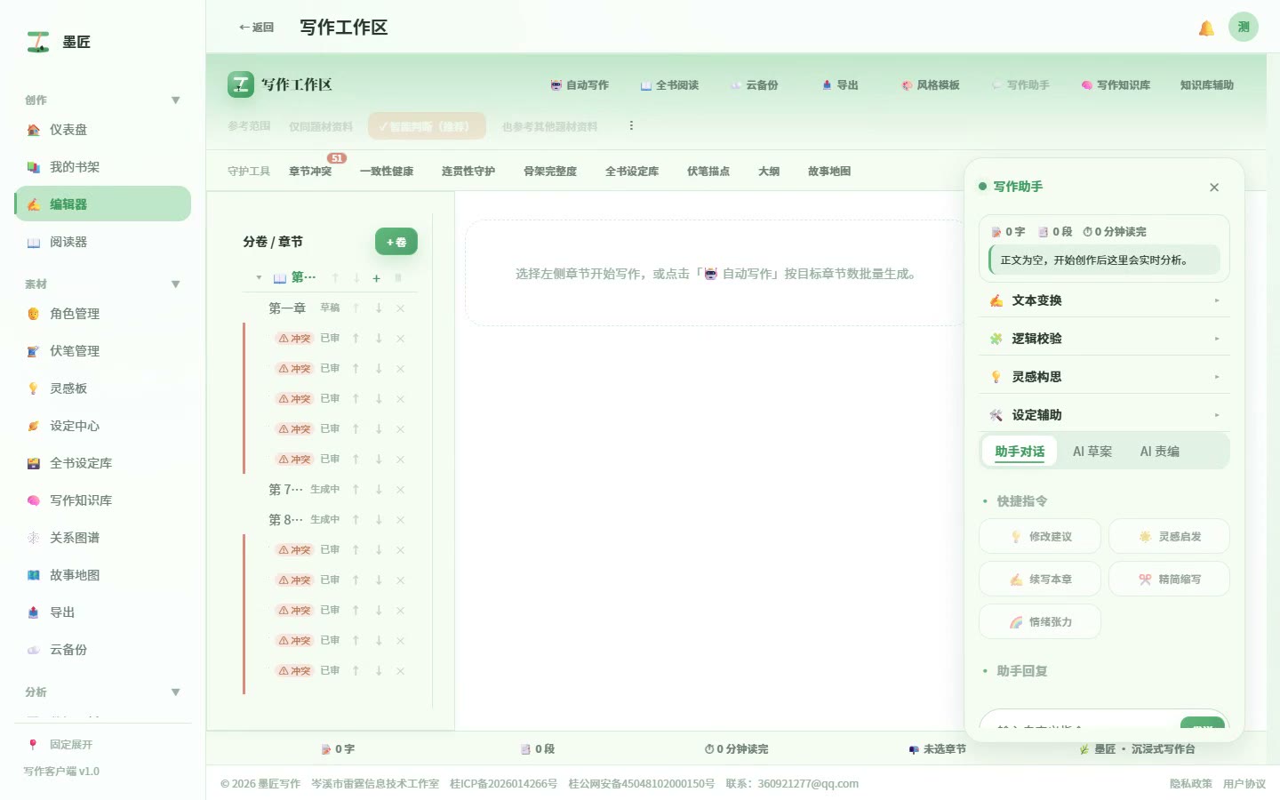
Task: Click the 风格模板 palette icon in toolbar
Action: (907, 85)
